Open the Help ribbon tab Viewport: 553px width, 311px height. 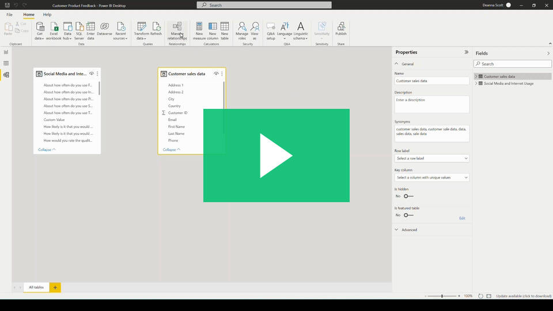pos(47,14)
